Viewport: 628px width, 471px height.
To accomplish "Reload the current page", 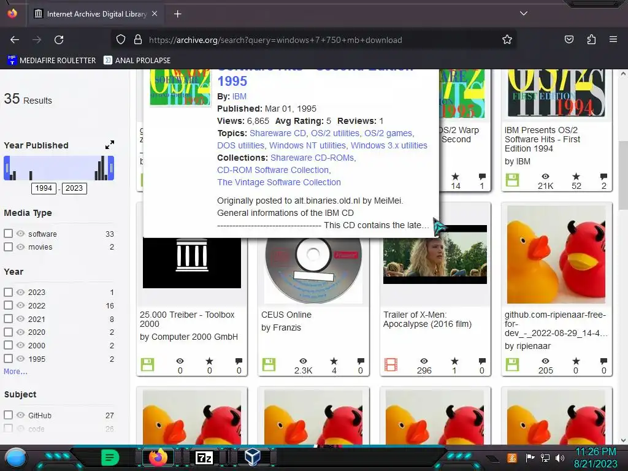I will click(x=59, y=40).
